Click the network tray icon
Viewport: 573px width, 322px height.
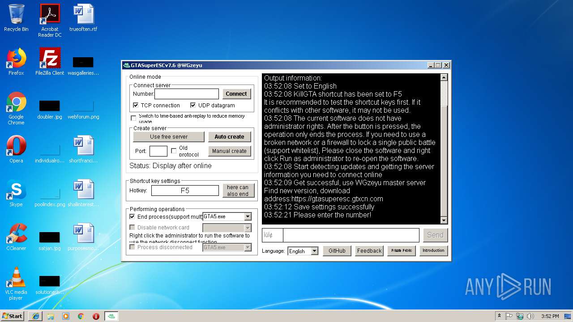pyautogui.click(x=520, y=316)
